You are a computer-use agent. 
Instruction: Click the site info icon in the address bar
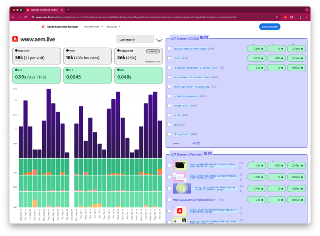click(x=33, y=17)
